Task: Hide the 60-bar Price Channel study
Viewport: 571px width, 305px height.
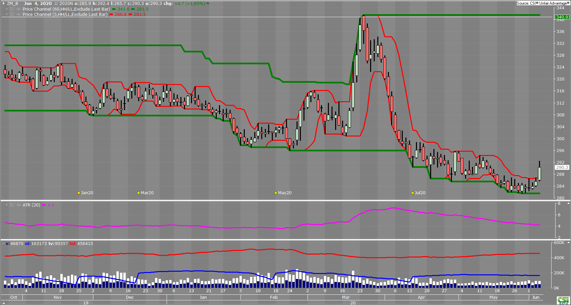Action: pos(18,9)
